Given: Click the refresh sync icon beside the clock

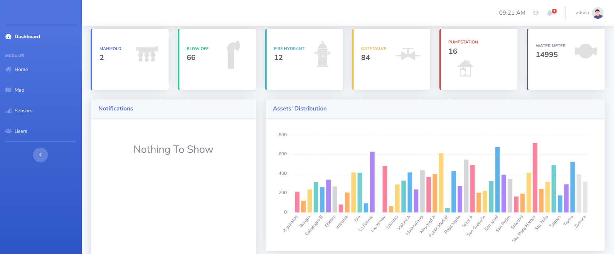Looking at the screenshot, I should (x=536, y=13).
